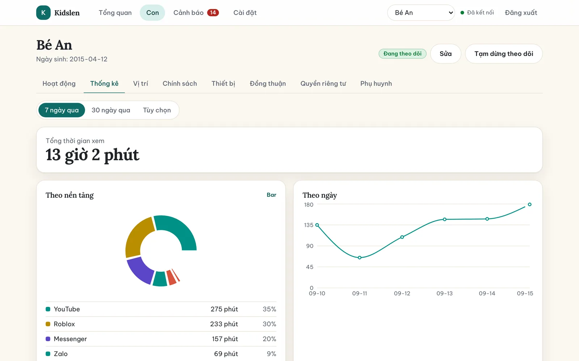This screenshot has width=579, height=361.
Task: Toggle platform chart to Bar view
Action: click(x=271, y=195)
